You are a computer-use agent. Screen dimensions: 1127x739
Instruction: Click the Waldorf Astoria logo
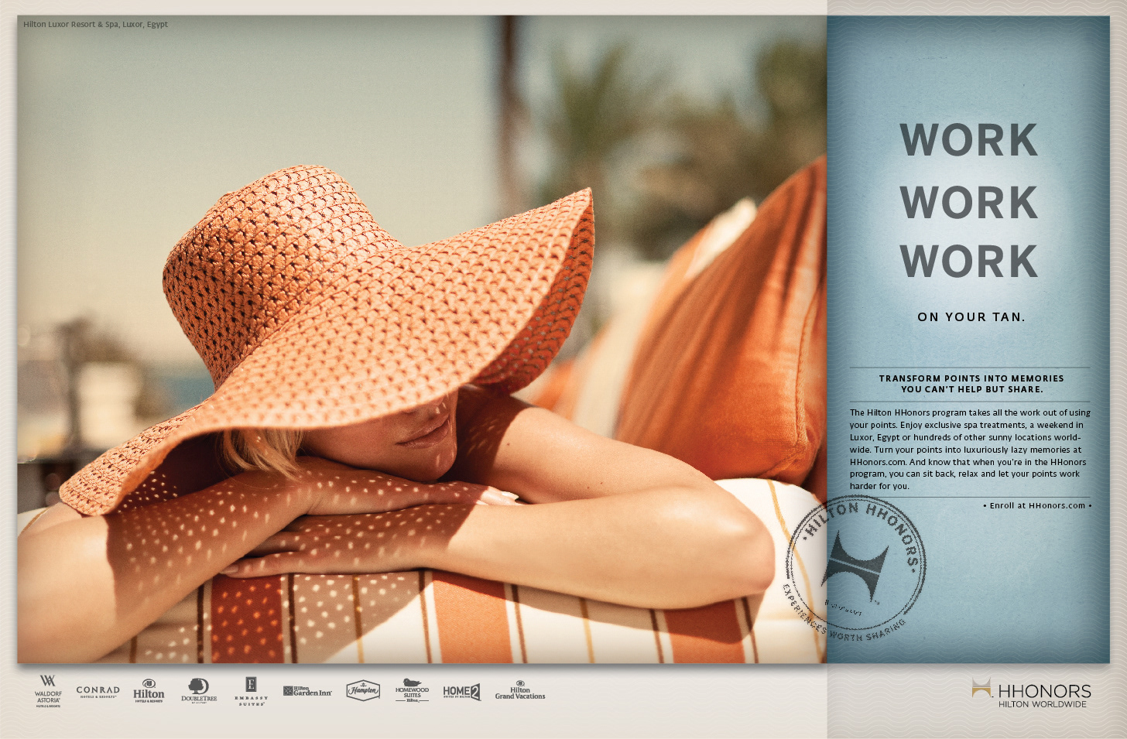point(48,690)
